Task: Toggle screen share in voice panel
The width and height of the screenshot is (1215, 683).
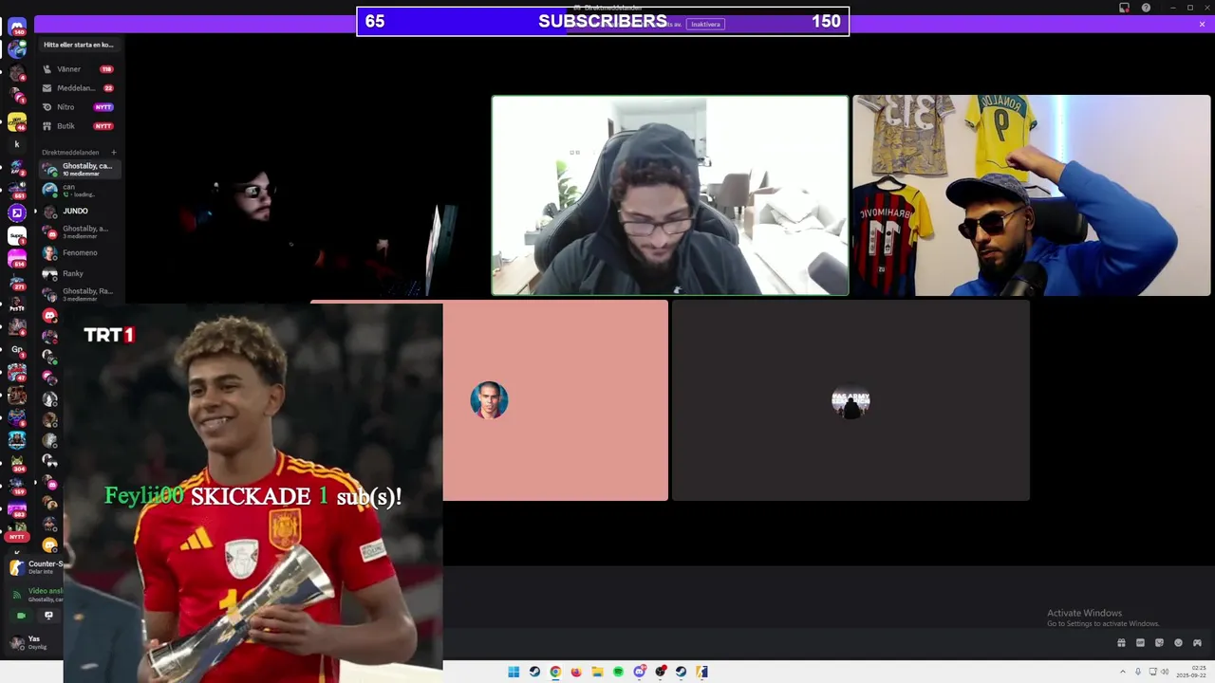Action: (x=49, y=615)
